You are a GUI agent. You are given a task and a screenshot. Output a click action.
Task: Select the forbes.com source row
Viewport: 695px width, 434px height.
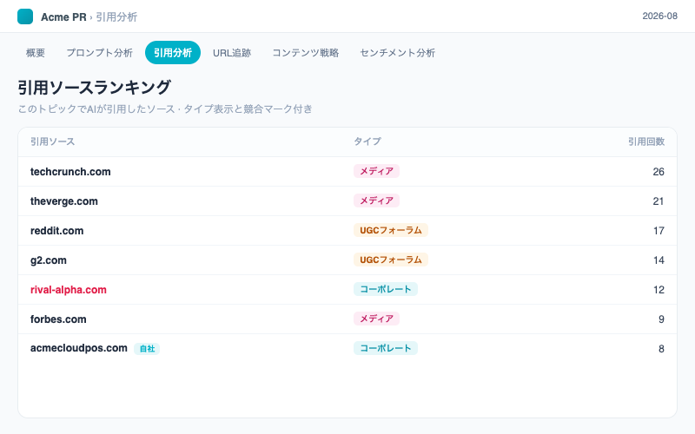347,319
